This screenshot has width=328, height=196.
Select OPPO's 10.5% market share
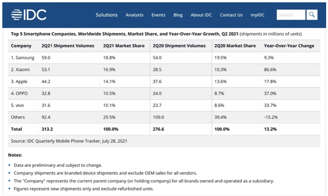click(109, 93)
